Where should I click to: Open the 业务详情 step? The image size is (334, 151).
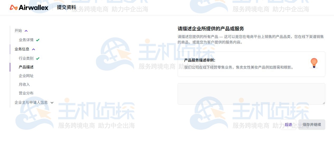pyautogui.click(x=26, y=40)
